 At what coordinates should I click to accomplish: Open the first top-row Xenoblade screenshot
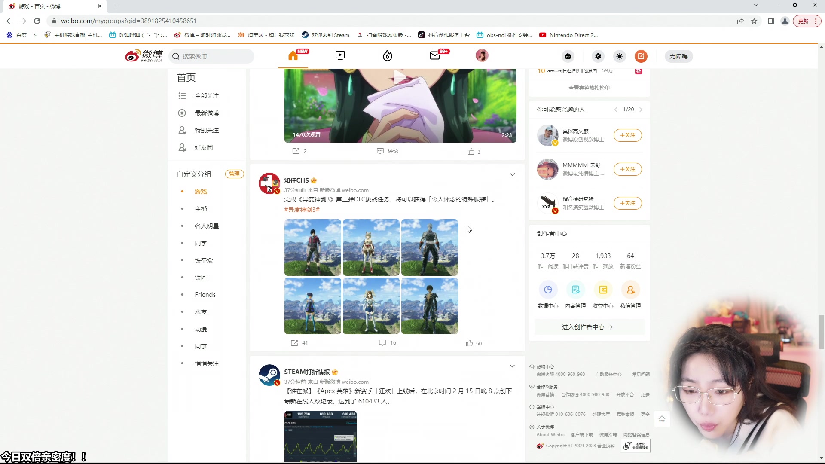(313, 247)
